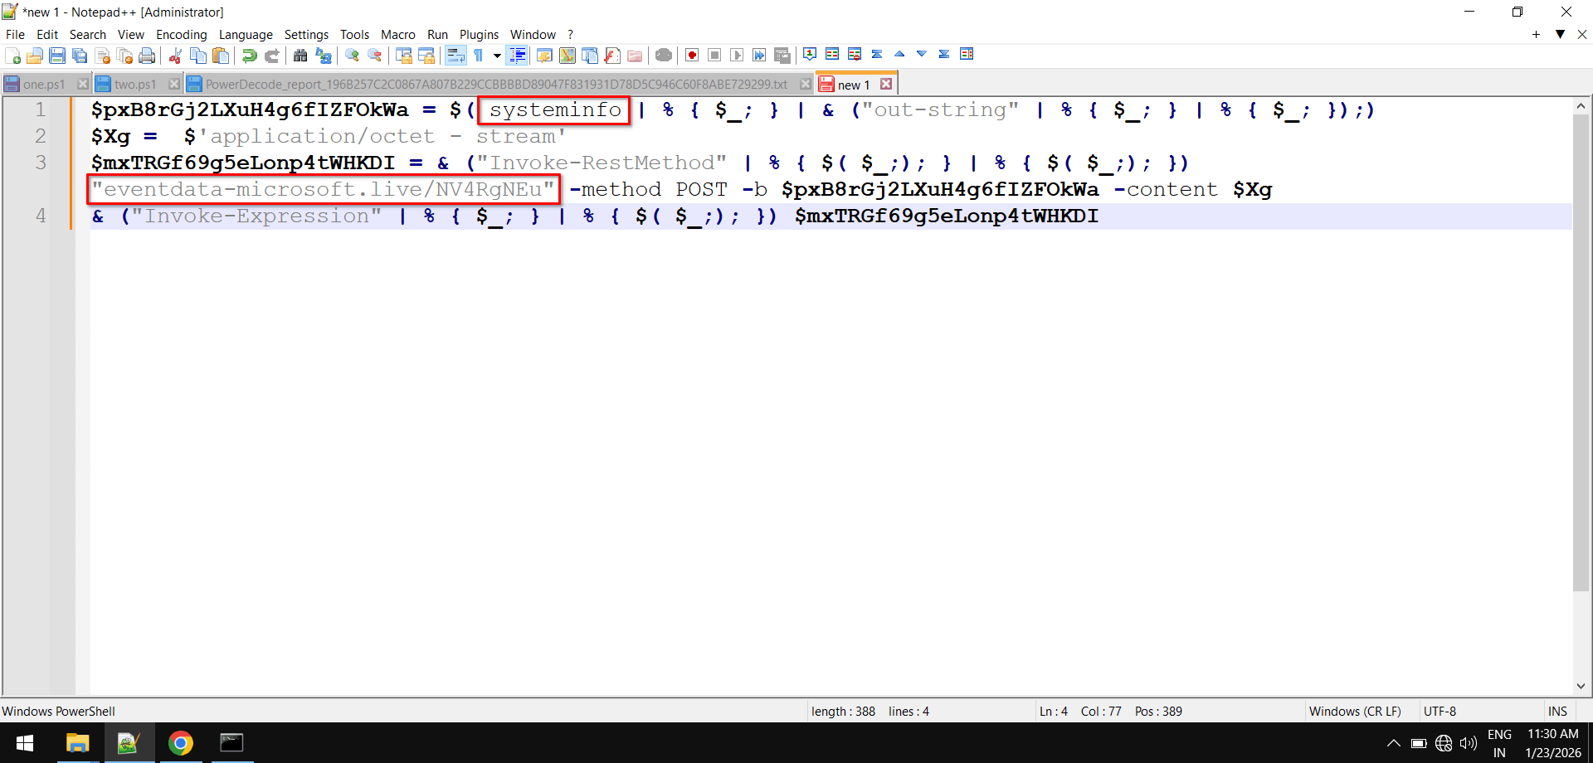This screenshot has width=1593, height=763.
Task: Zoom in using the magnifier-plus toolbar icon
Action: (351, 55)
